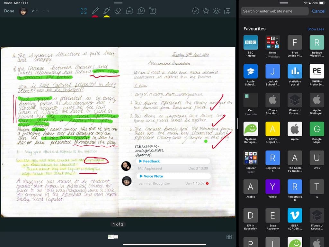329x247 pixels.
Task: Tap Done to finish annotating
Action: 9,11
